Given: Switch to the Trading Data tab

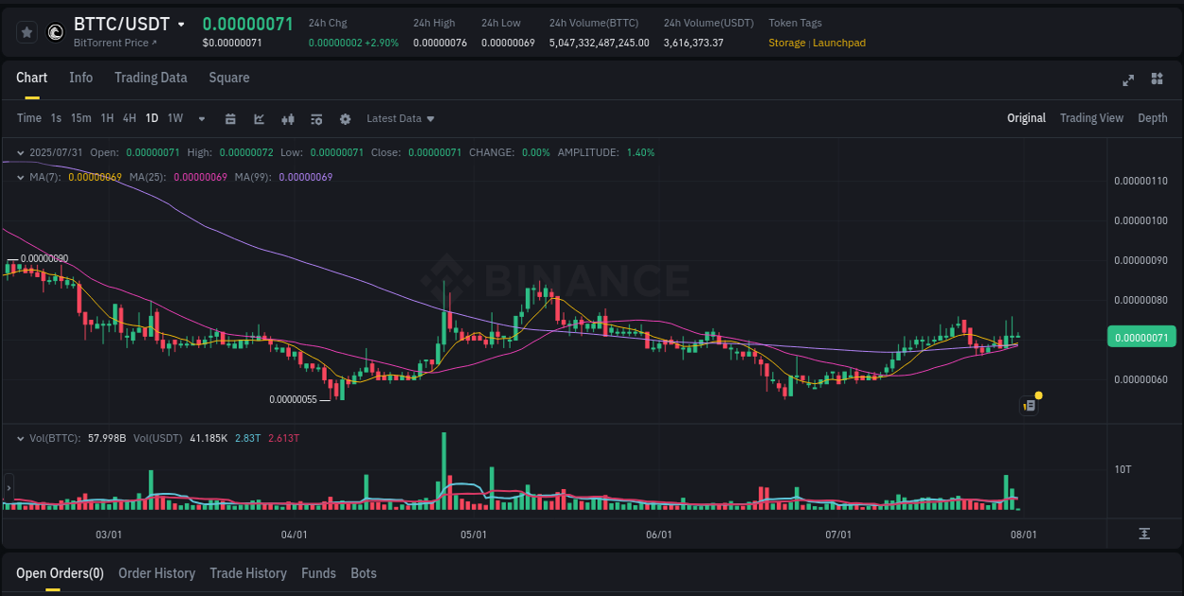Looking at the screenshot, I should [x=151, y=78].
